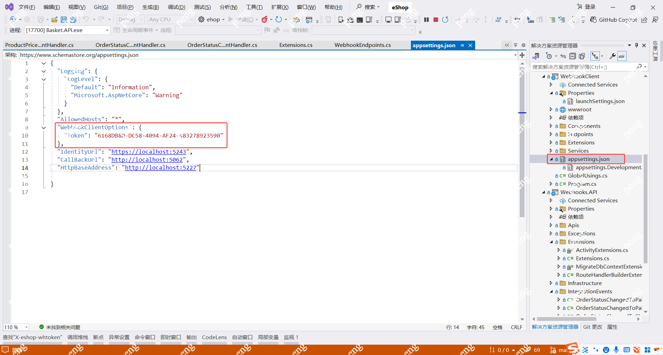Click the 登录 sign-in button

pyautogui.click(x=586, y=7)
